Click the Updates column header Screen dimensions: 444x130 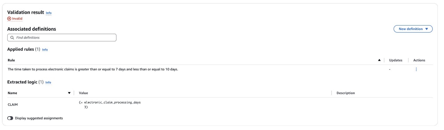[x=396, y=60]
